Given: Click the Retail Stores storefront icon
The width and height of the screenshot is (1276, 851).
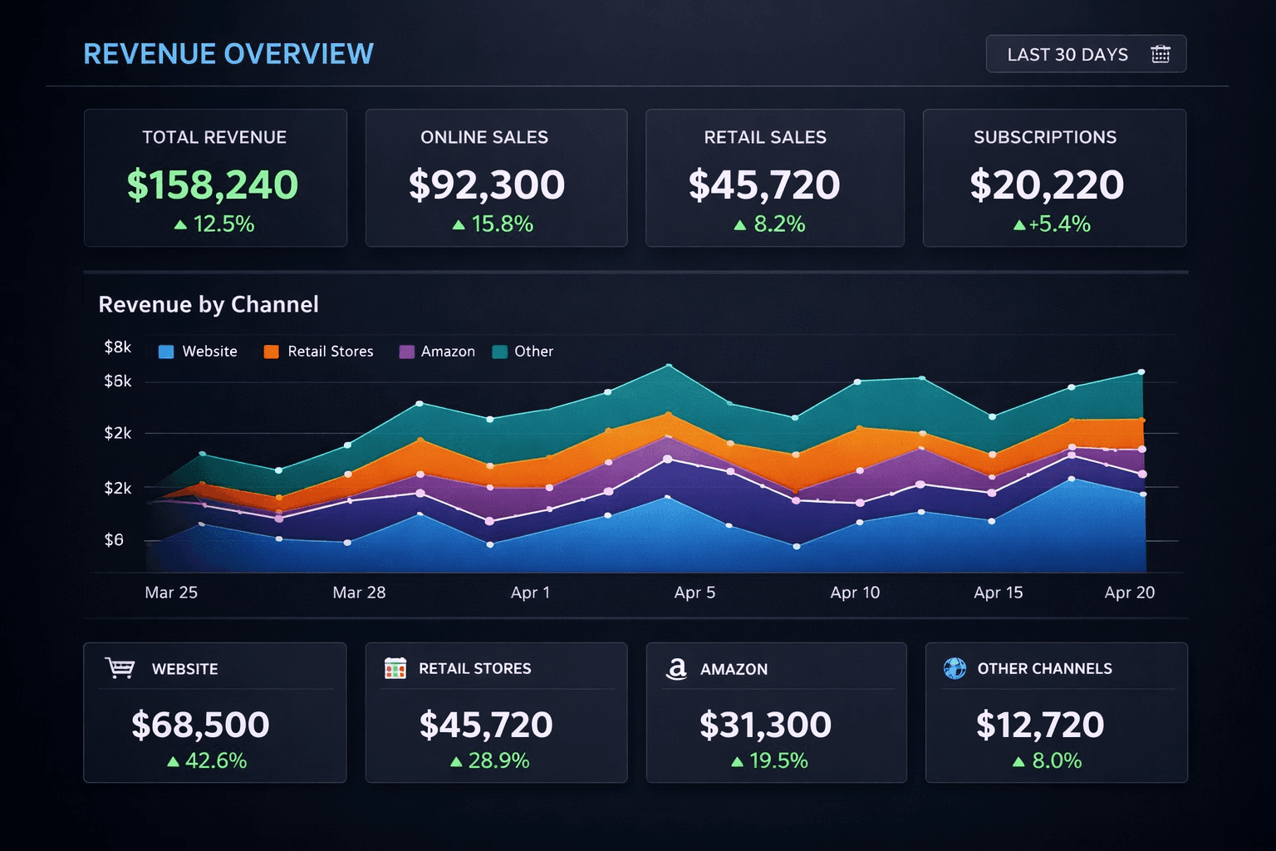Looking at the screenshot, I should tap(395, 668).
